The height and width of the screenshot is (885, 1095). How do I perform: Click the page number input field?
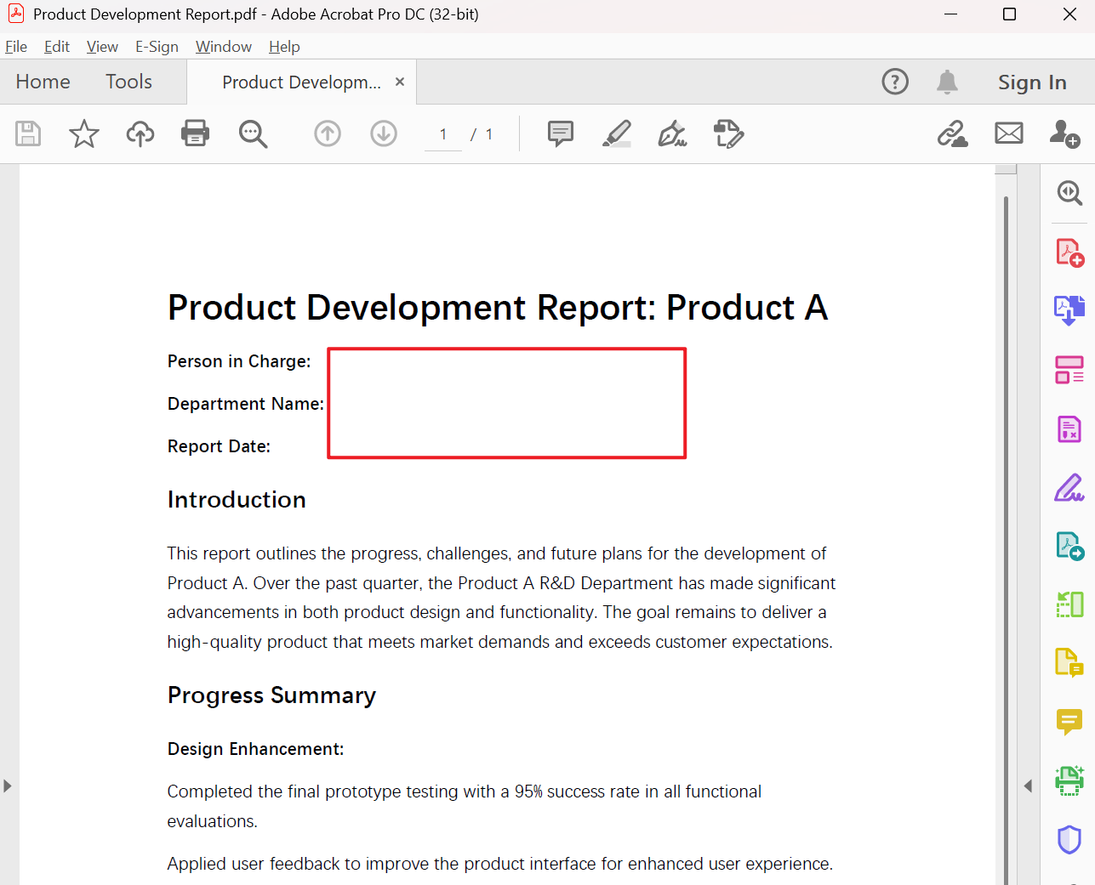[442, 133]
